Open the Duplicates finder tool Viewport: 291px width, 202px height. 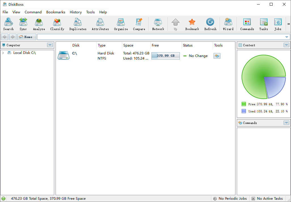[78, 24]
